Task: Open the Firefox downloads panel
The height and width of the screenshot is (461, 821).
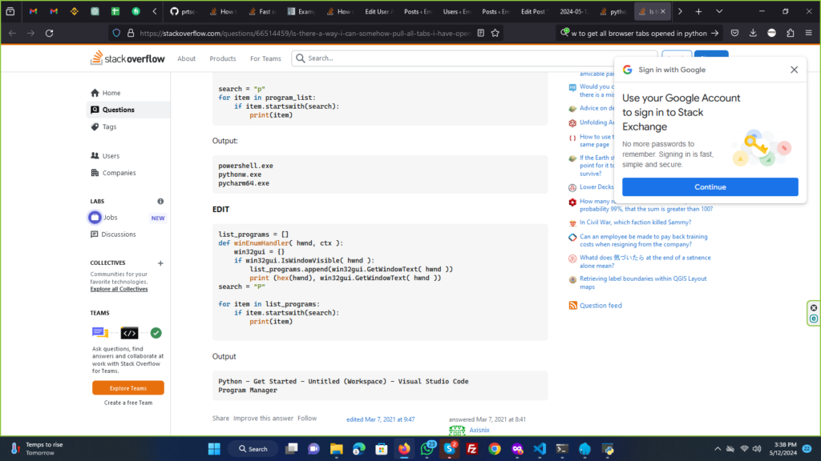Action: [753, 33]
